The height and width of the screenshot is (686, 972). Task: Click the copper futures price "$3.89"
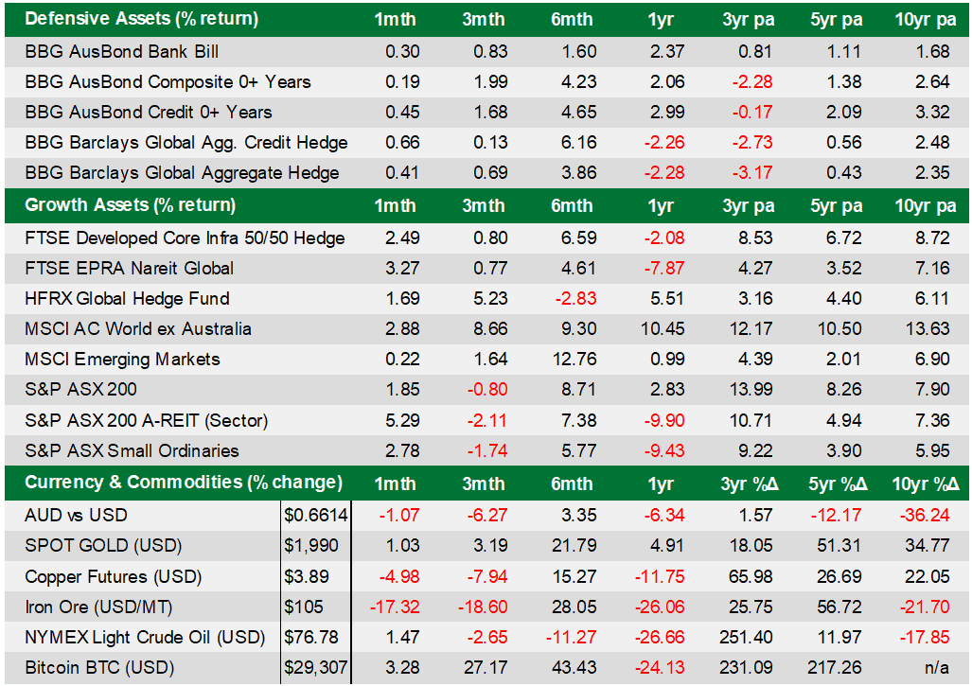(x=307, y=577)
